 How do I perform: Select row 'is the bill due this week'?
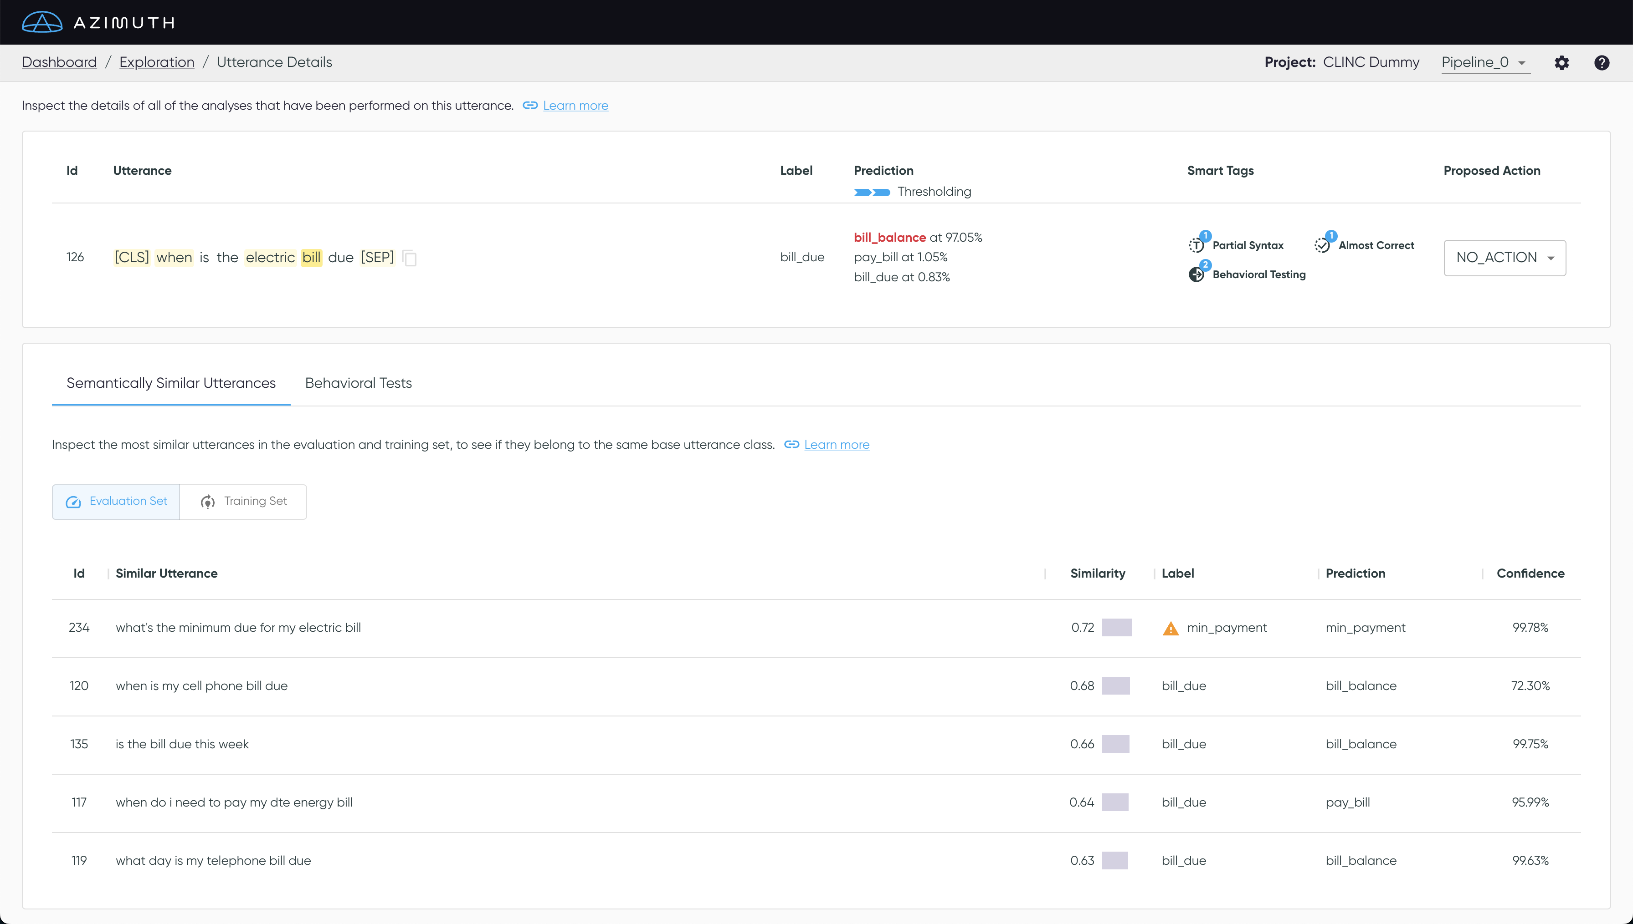(816, 744)
